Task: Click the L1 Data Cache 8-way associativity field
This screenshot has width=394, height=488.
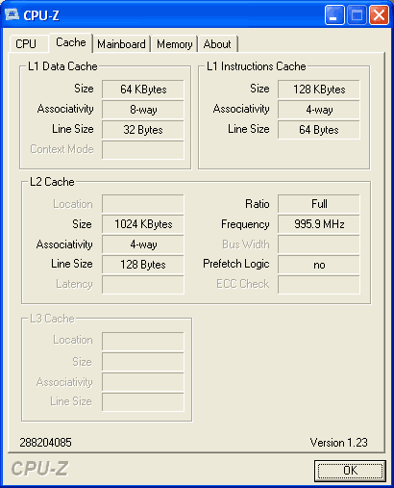Action: (143, 110)
